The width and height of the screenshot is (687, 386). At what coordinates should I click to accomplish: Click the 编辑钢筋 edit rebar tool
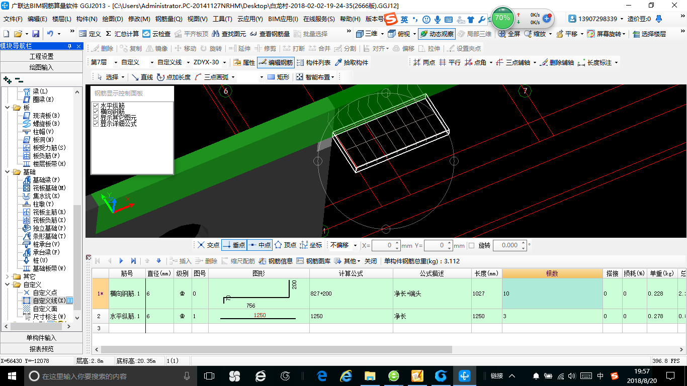pyautogui.click(x=275, y=62)
